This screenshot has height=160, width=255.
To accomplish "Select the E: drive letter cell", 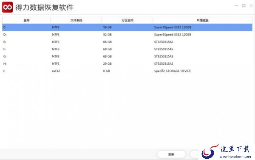I will coord(5,42).
